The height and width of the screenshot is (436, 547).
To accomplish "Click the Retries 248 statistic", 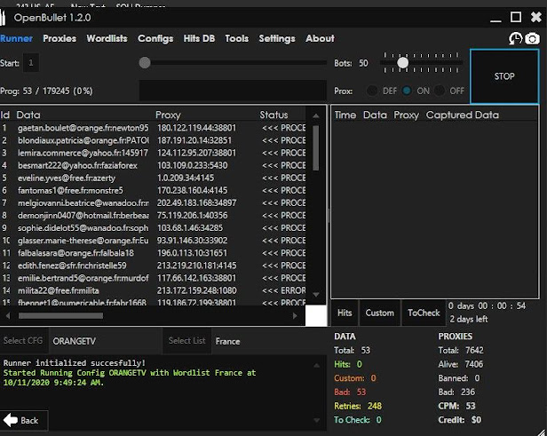I will (358, 406).
